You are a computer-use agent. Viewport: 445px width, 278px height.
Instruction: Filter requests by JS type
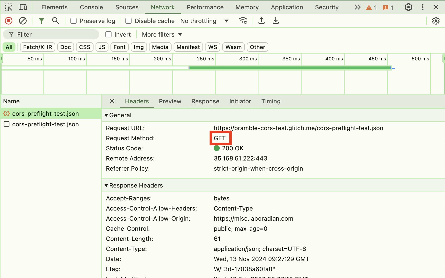click(x=102, y=47)
